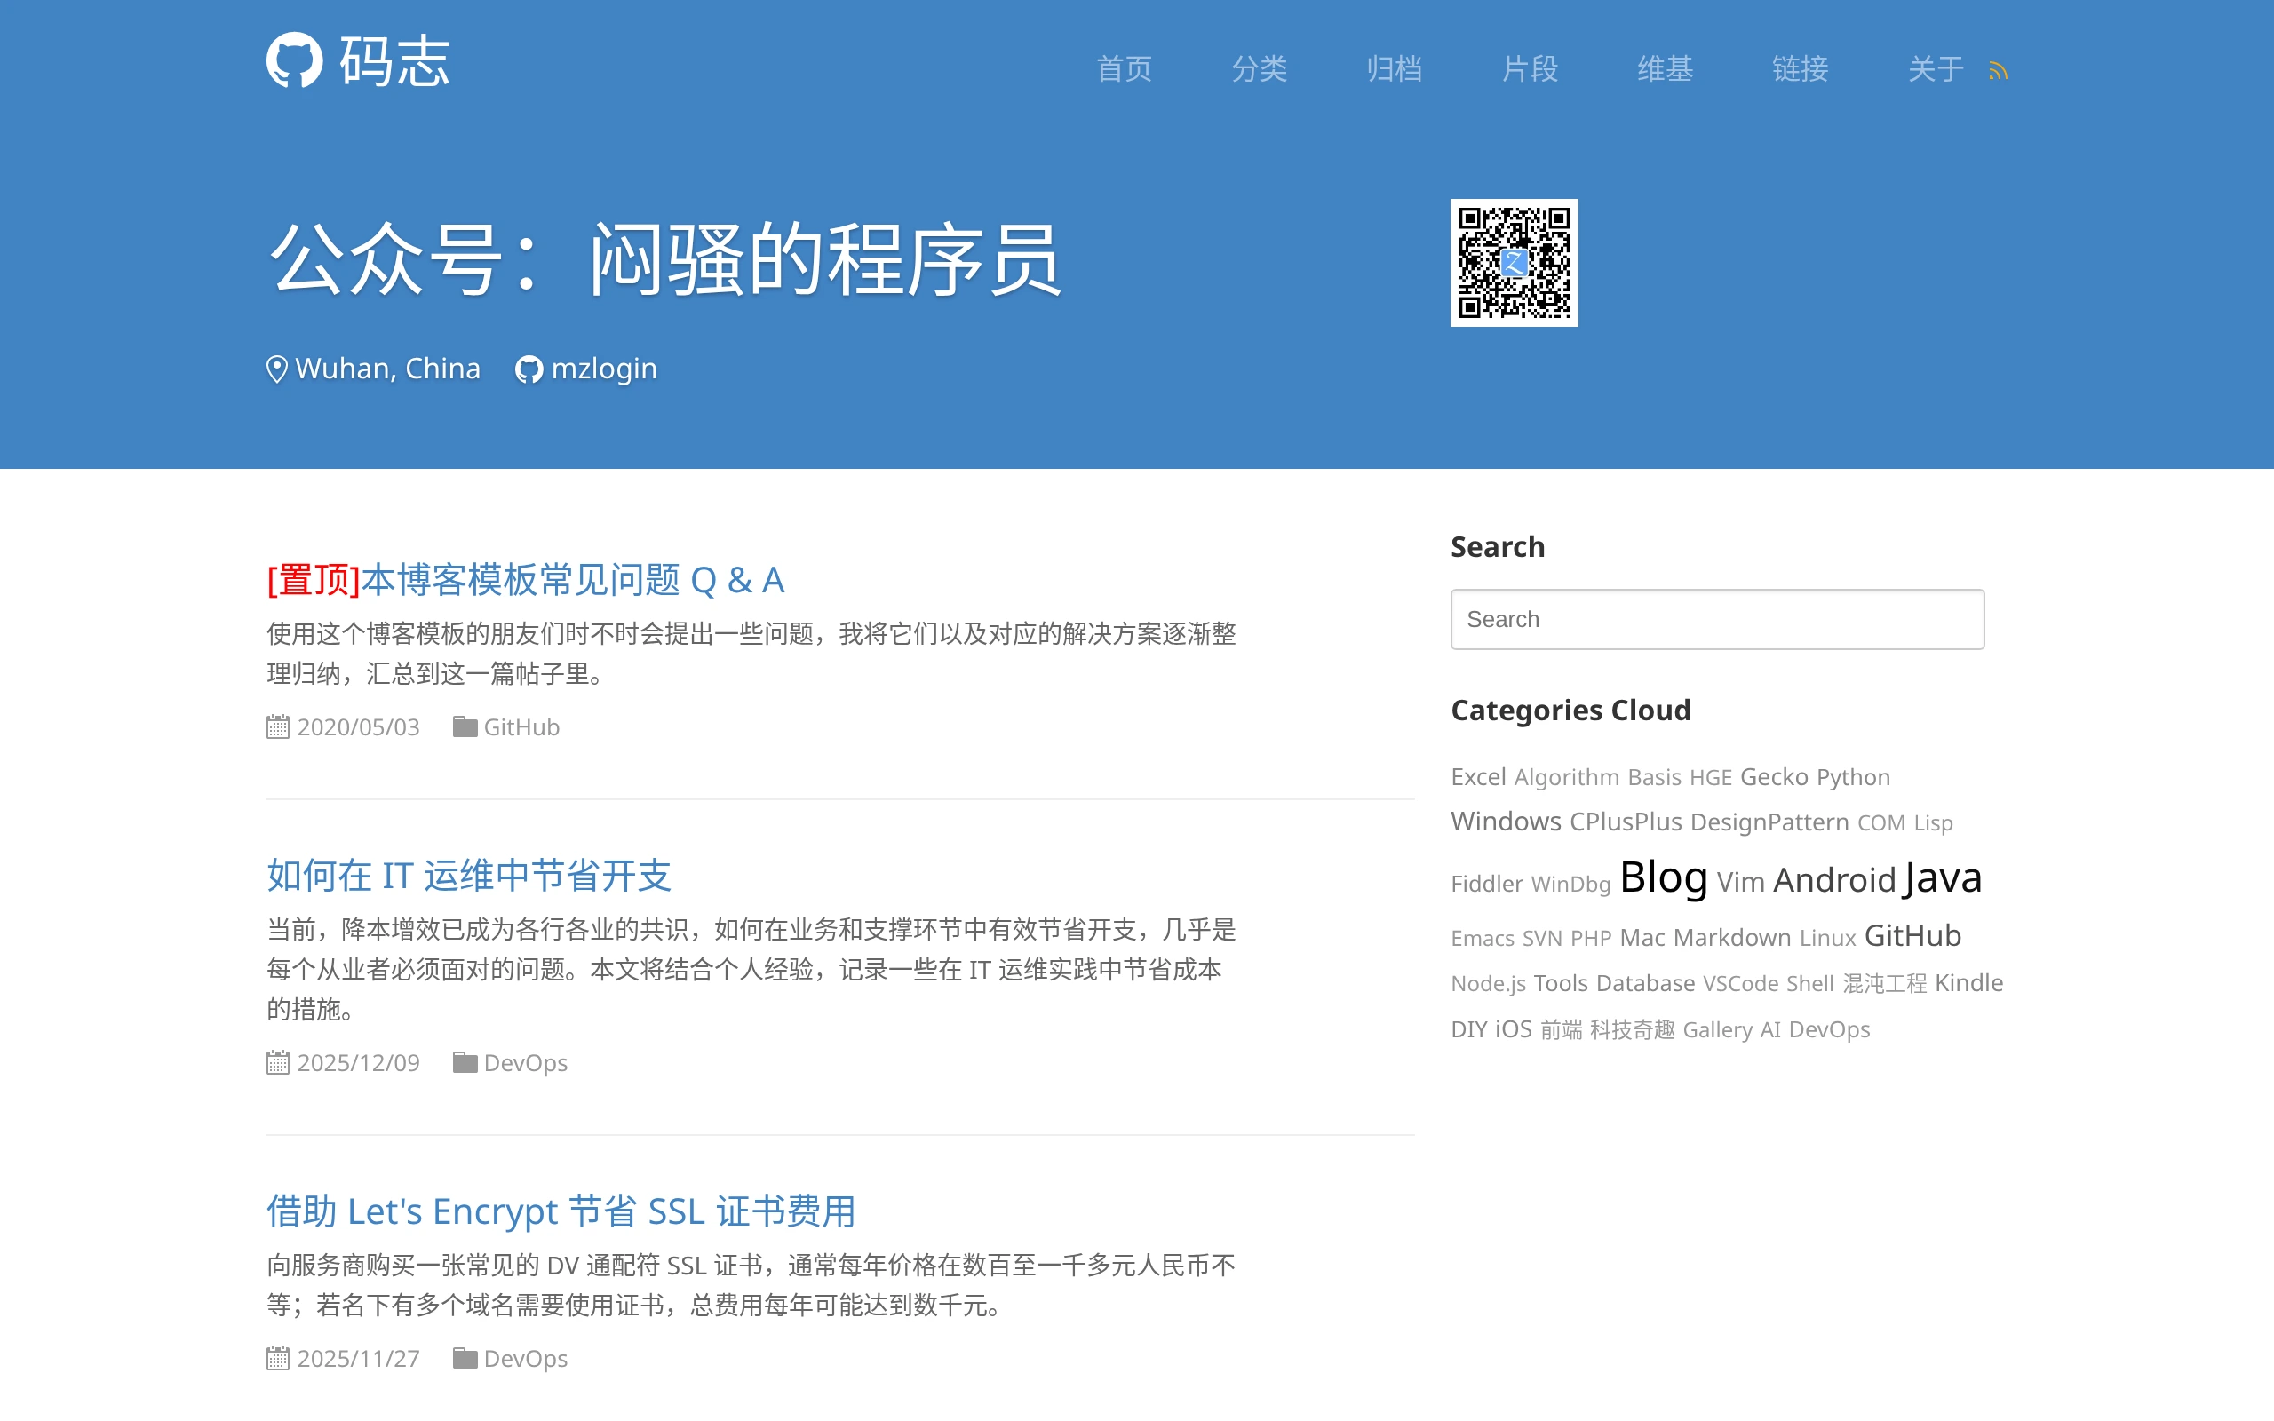The width and height of the screenshot is (2274, 1421).
Task: Select the Markdown category tag
Action: (x=1732, y=937)
